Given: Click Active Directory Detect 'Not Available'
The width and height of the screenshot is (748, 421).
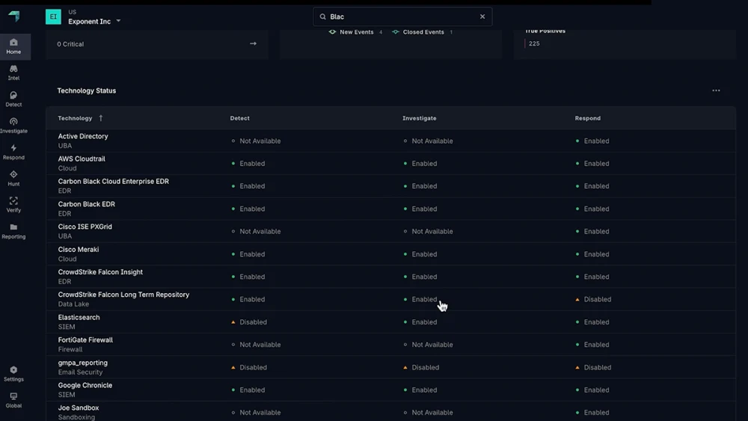Looking at the screenshot, I should pyautogui.click(x=256, y=141).
